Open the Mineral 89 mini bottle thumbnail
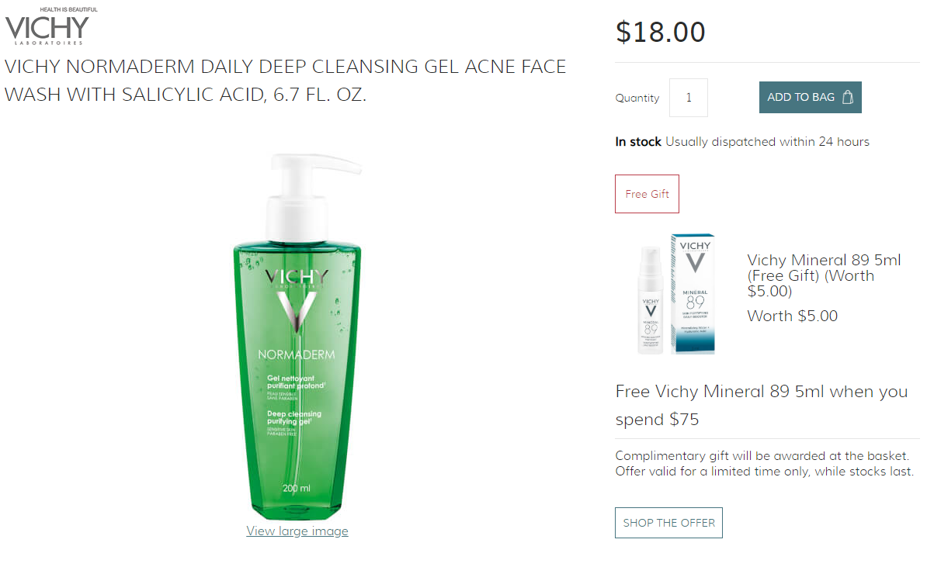This screenshot has height=574, width=934. 651,301
